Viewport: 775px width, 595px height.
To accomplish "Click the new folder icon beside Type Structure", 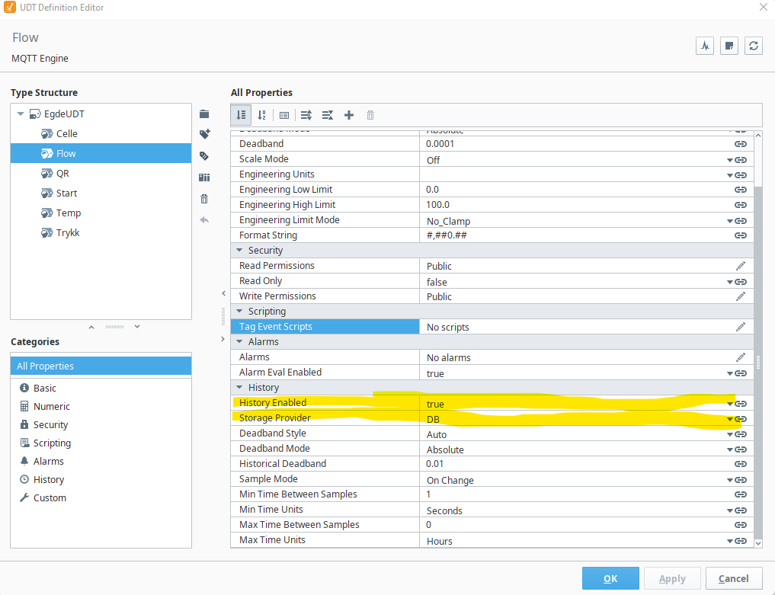I will click(x=204, y=114).
